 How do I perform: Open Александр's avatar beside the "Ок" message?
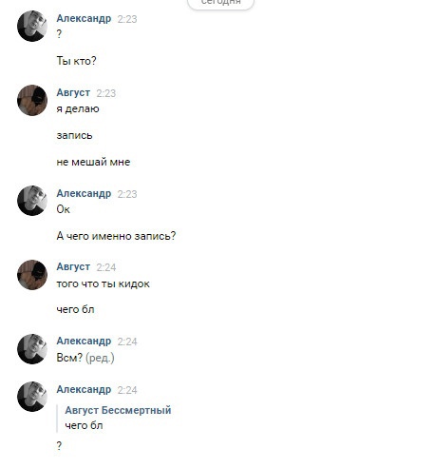(x=32, y=201)
